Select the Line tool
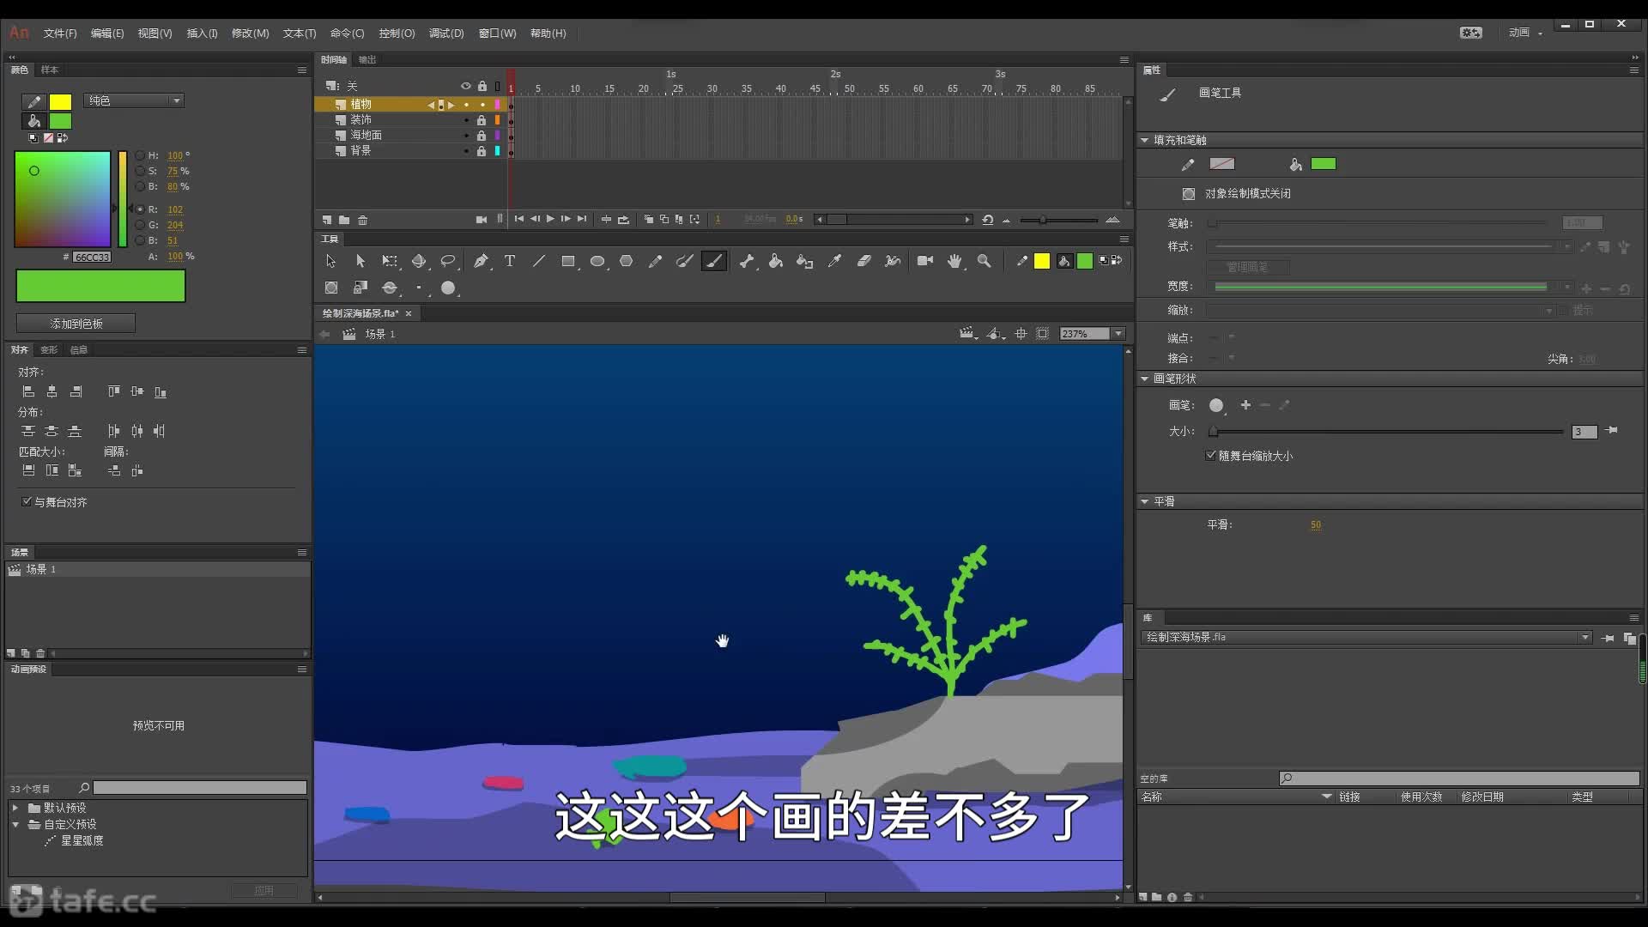Image resolution: width=1648 pixels, height=927 pixels. [x=539, y=261]
